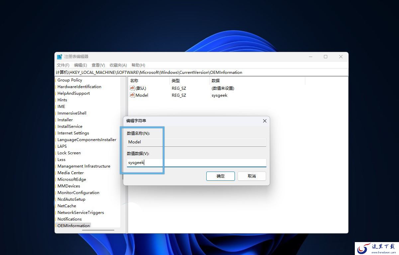Select the Group Policy tree key
This screenshot has width=399, height=255.
coord(70,80)
